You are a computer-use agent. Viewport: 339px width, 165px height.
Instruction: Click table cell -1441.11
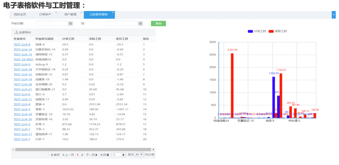tap(122, 109)
